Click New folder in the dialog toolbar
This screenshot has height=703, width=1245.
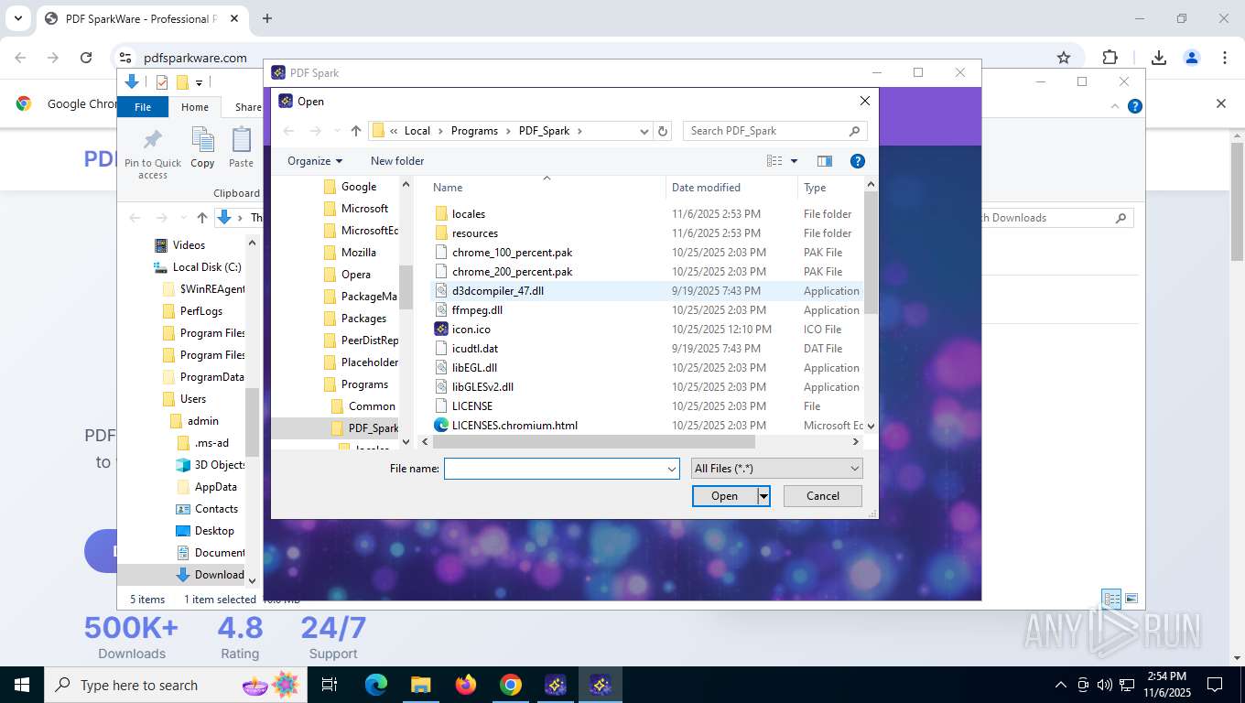[397, 161]
